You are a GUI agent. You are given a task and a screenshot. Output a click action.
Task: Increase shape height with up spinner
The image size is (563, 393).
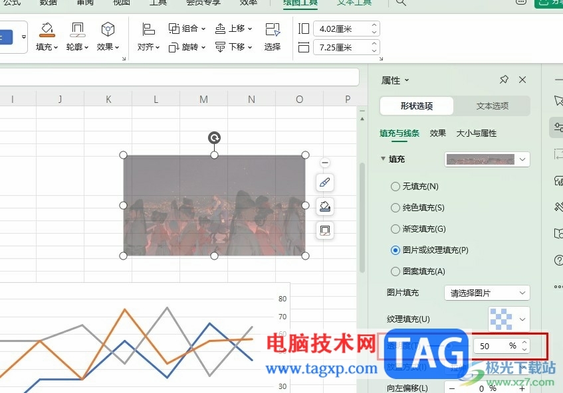pyautogui.click(x=374, y=25)
